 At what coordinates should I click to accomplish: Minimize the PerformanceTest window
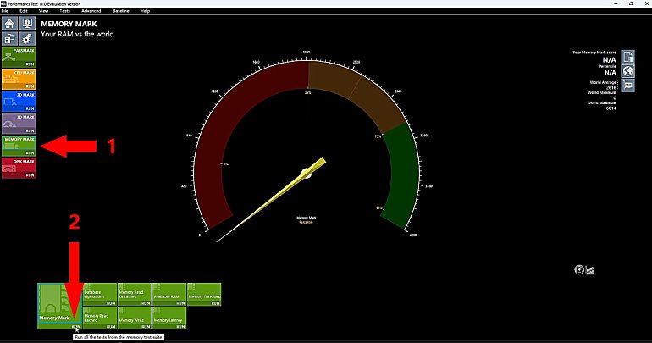[616, 3]
